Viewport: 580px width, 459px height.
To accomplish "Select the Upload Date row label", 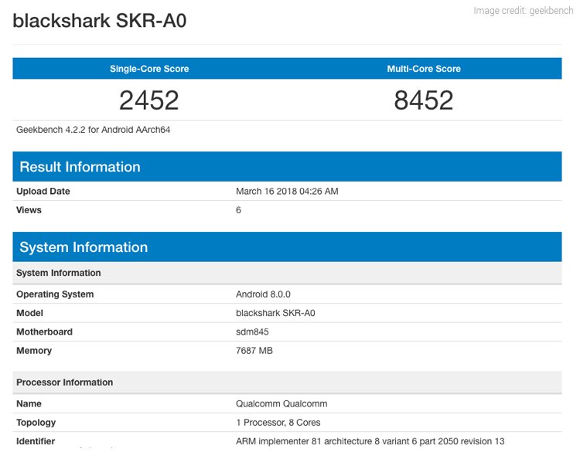I will tap(43, 191).
